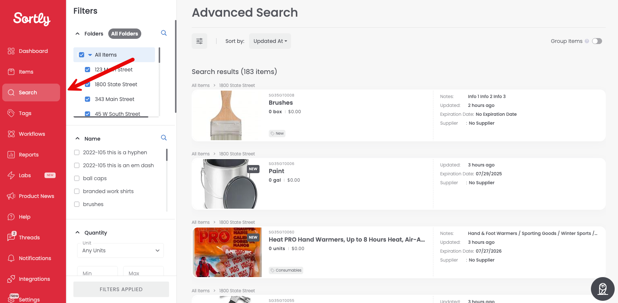
Task: Open the Product News megaphone icon
Action: pos(11,196)
